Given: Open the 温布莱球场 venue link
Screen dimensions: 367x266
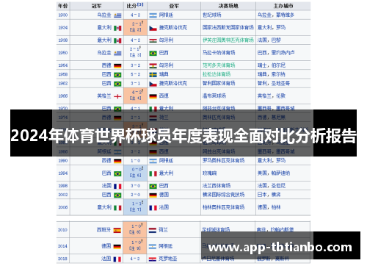Looking at the screenshot, I should coord(214,96).
